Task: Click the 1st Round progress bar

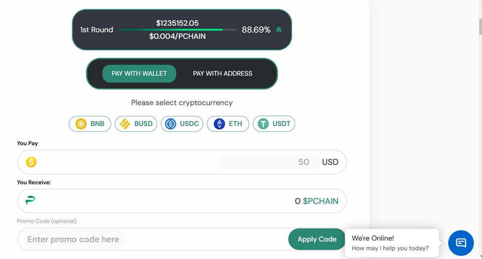Action: 171,30
